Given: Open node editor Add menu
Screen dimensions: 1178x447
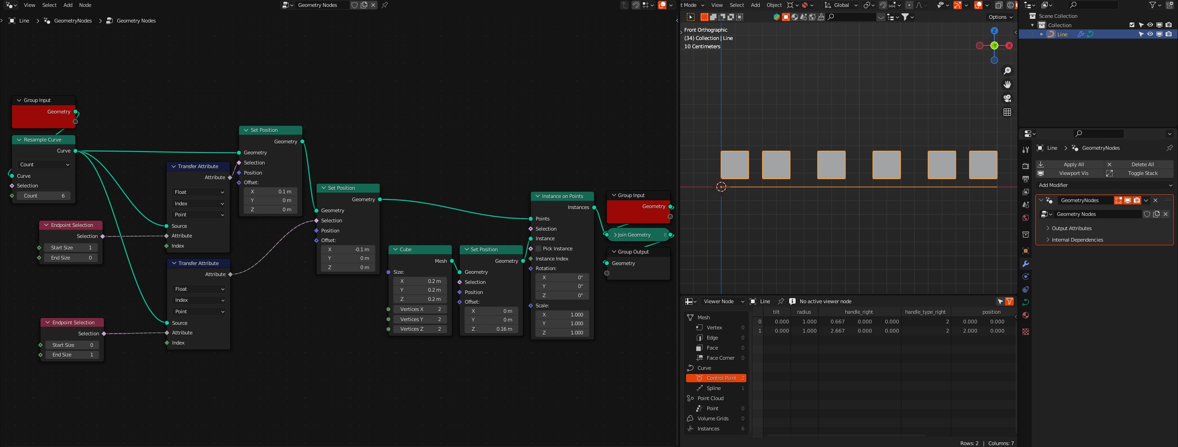Looking at the screenshot, I should (68, 5).
